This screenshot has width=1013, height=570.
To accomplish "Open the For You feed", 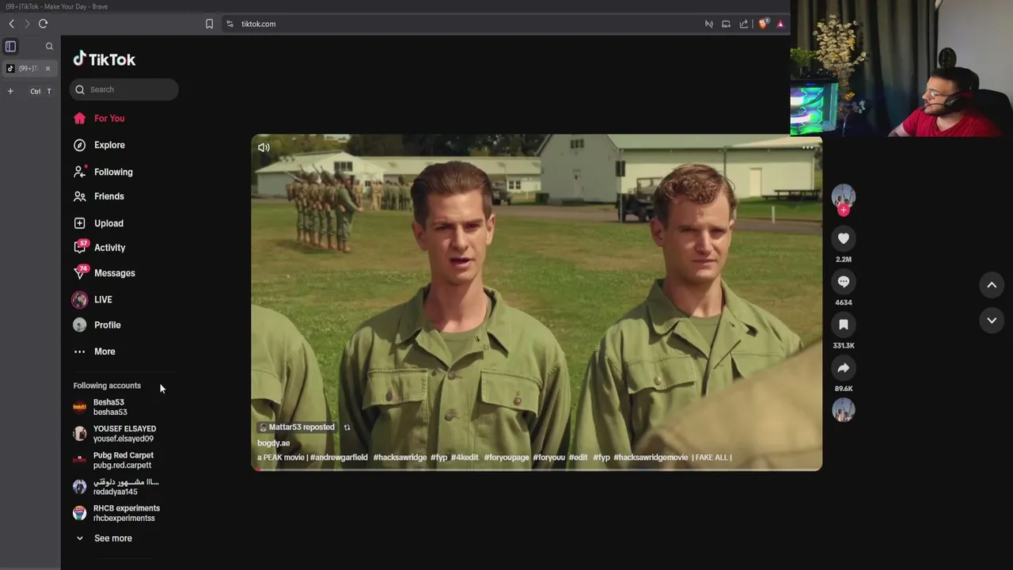I will [100, 118].
